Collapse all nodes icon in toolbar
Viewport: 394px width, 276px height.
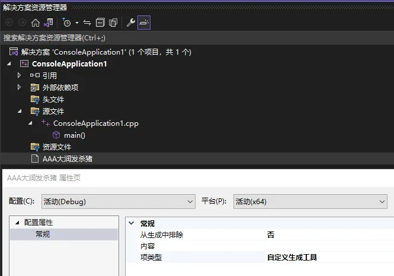click(100, 23)
